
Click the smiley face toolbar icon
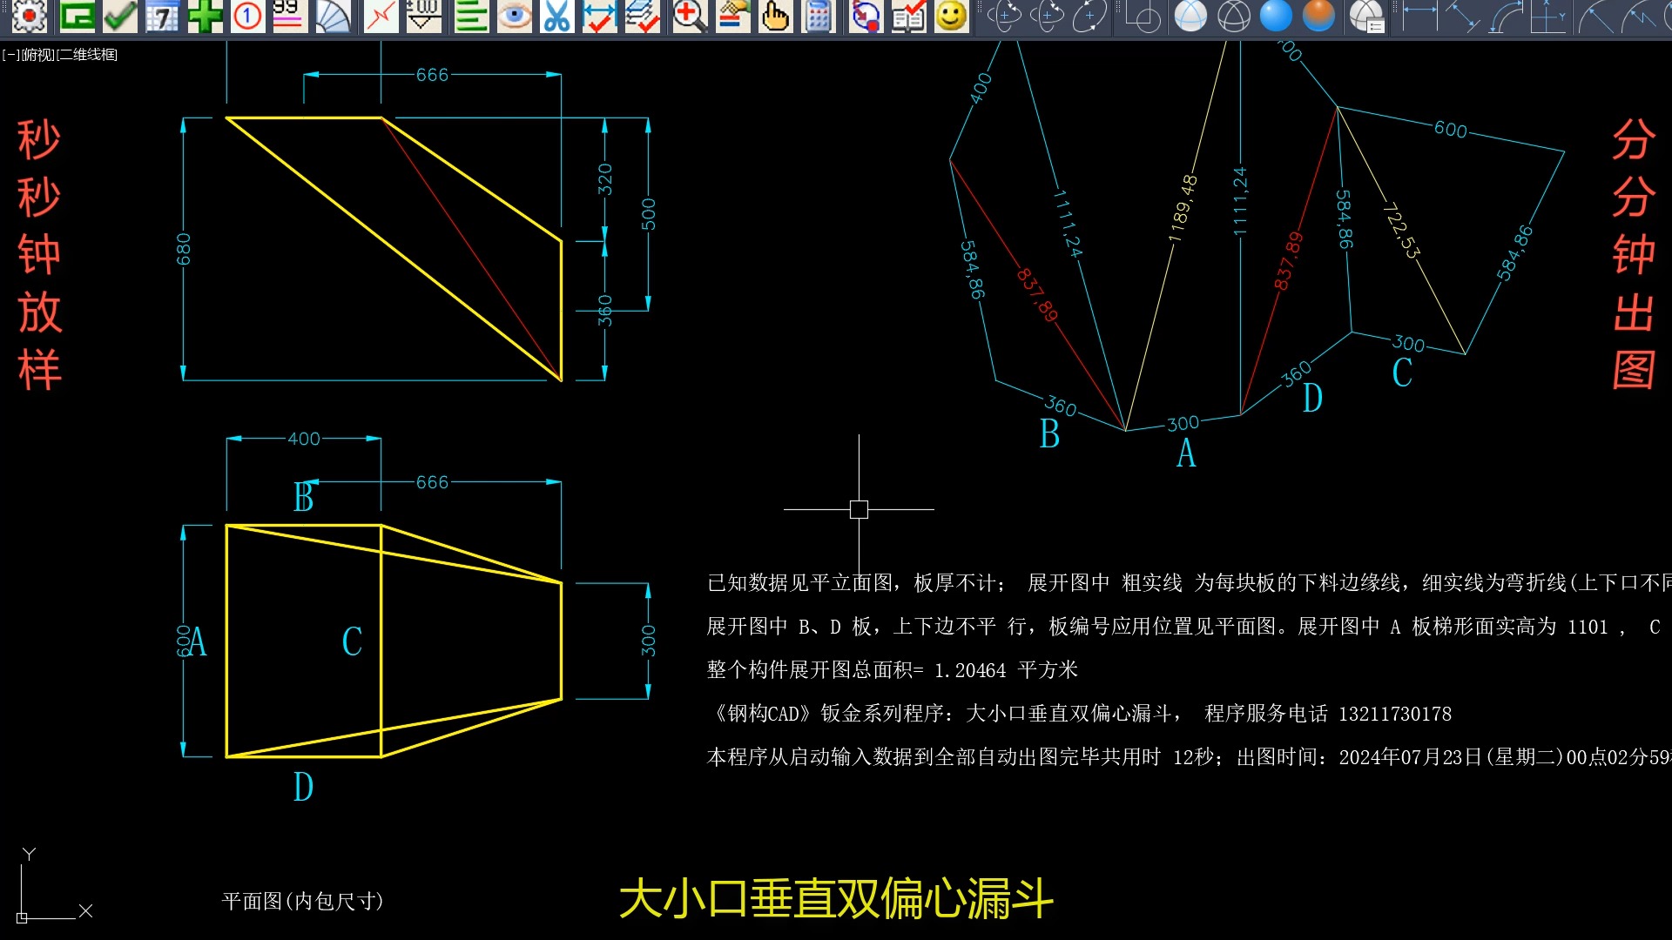[950, 16]
